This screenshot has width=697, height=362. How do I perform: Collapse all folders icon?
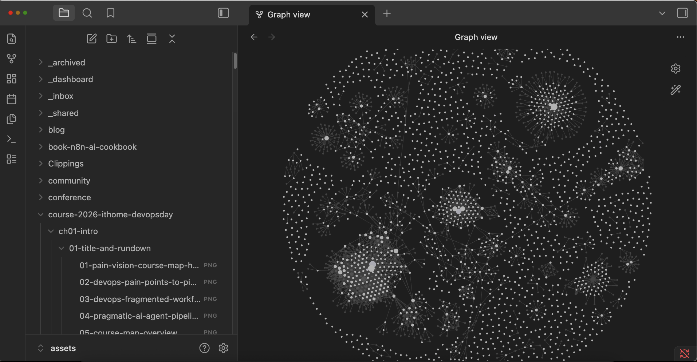coord(172,39)
